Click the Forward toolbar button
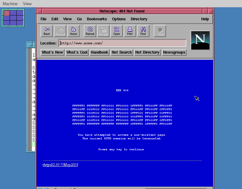This screenshot has height=189, width=242. (60, 31)
